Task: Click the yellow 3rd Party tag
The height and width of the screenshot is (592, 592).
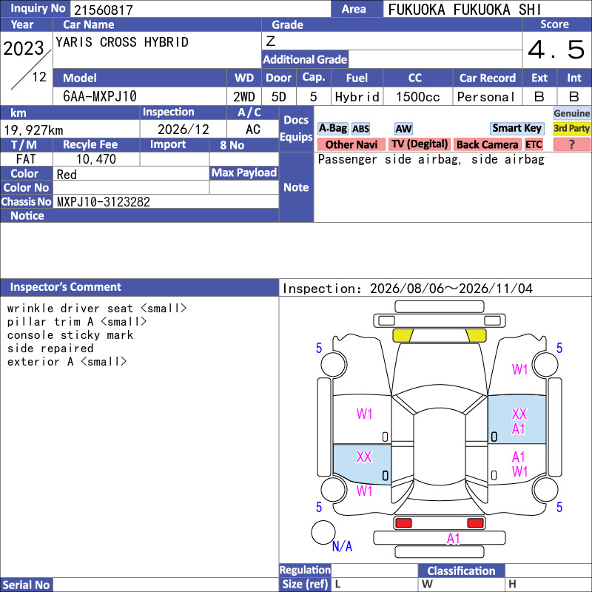Action: click(571, 128)
